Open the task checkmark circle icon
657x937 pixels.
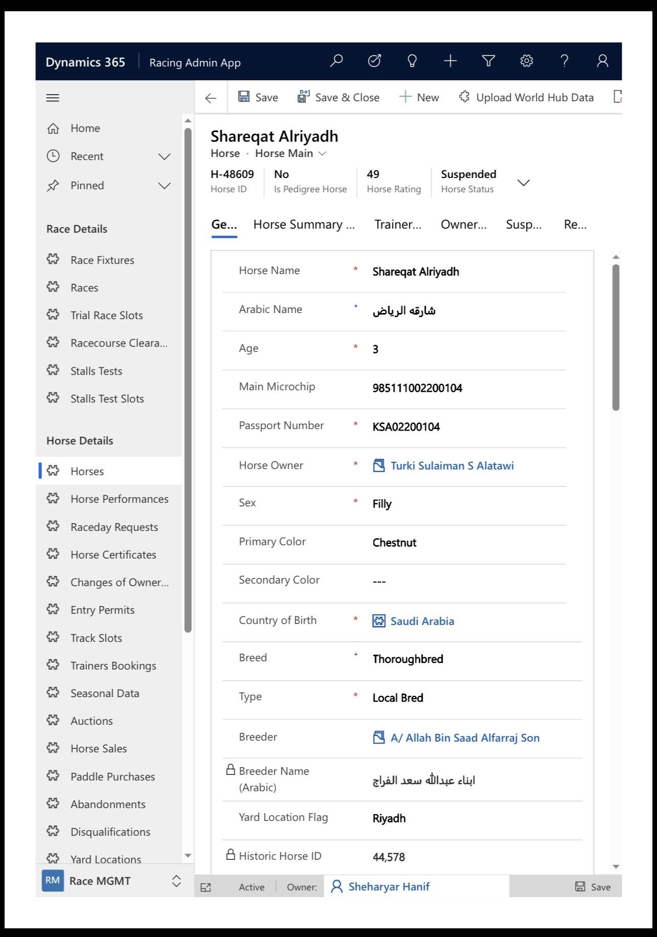click(375, 61)
